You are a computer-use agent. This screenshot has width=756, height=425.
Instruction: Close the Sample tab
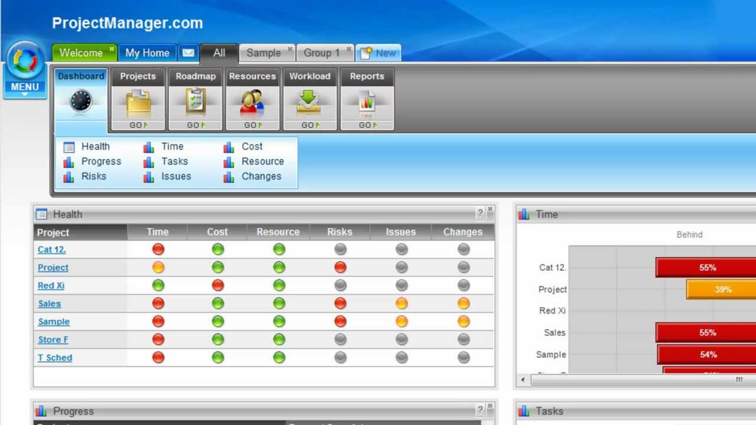tap(290, 49)
